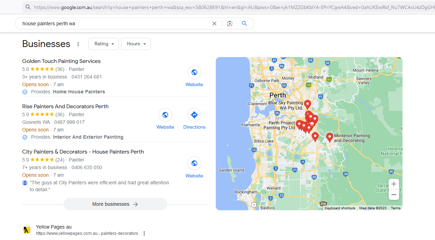Expand the Hours filter dropdown
Viewport: 435px width, 240px height.
(136, 44)
